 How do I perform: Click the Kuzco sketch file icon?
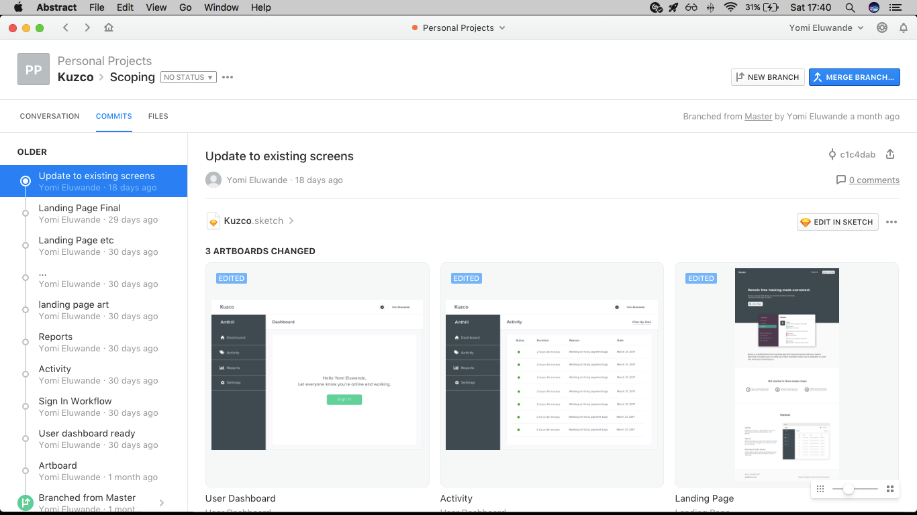click(x=213, y=221)
